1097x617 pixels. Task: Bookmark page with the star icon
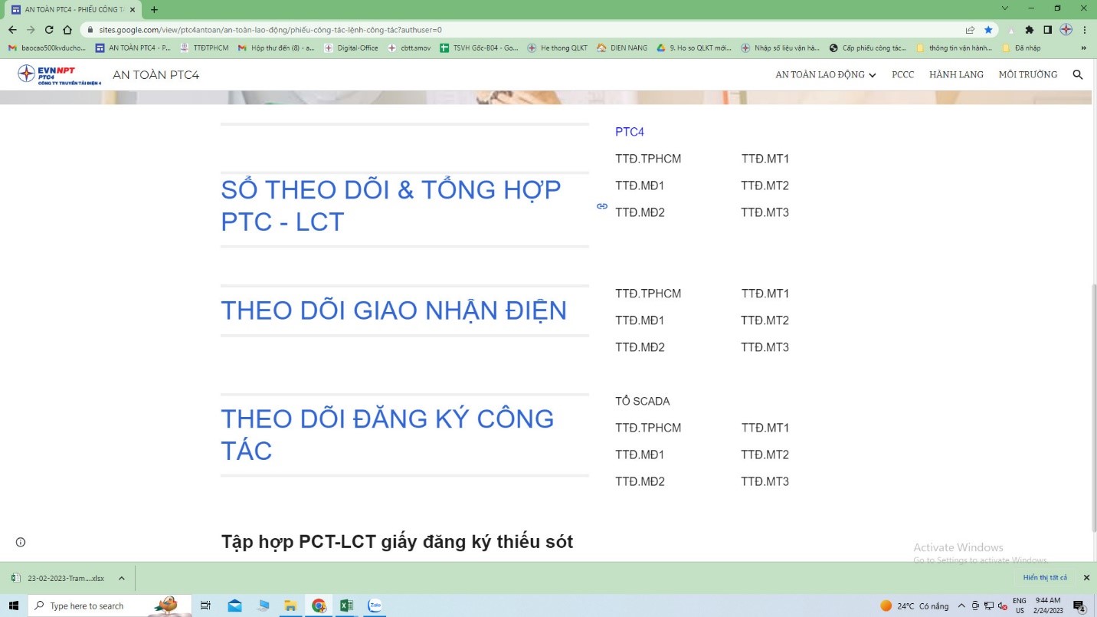tap(988, 30)
